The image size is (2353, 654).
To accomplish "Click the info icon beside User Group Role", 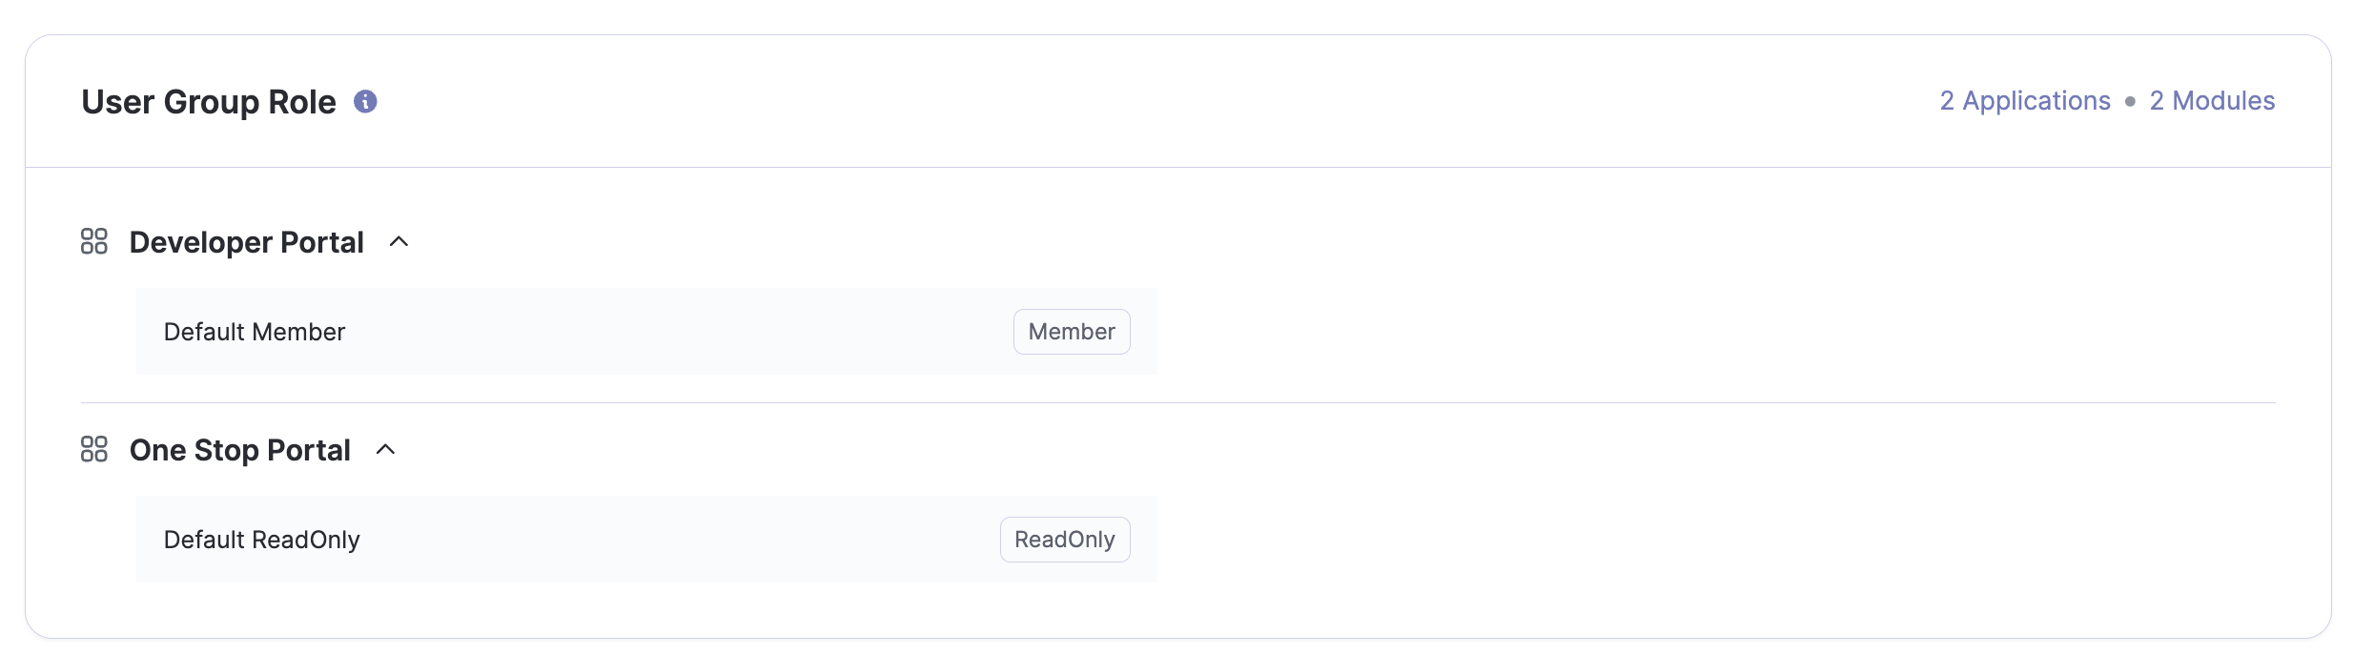I will (x=365, y=101).
